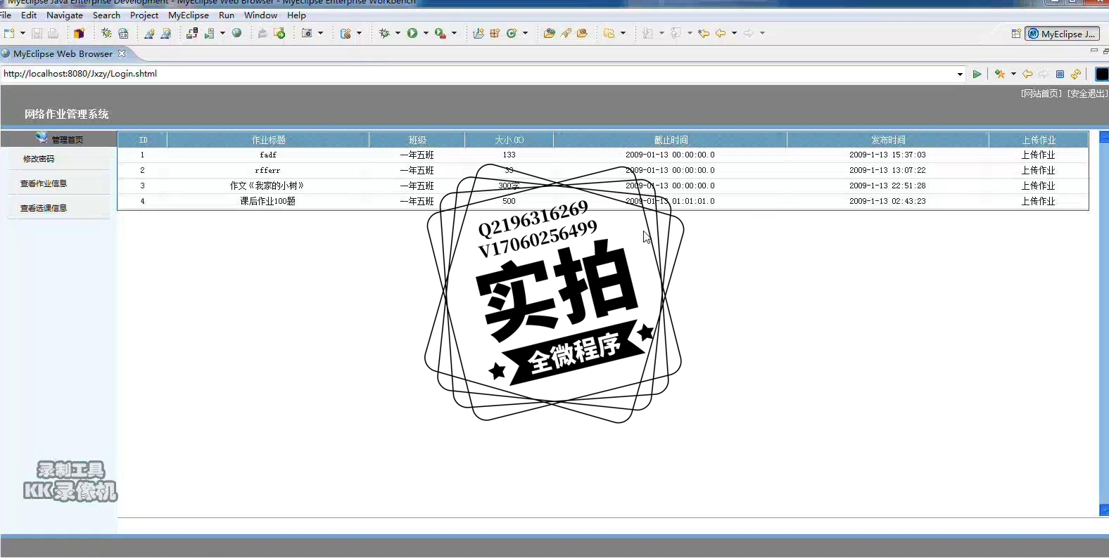Screen dimensions: 1109x558
Task: Open the MyEclipse menu
Action: pos(189,15)
